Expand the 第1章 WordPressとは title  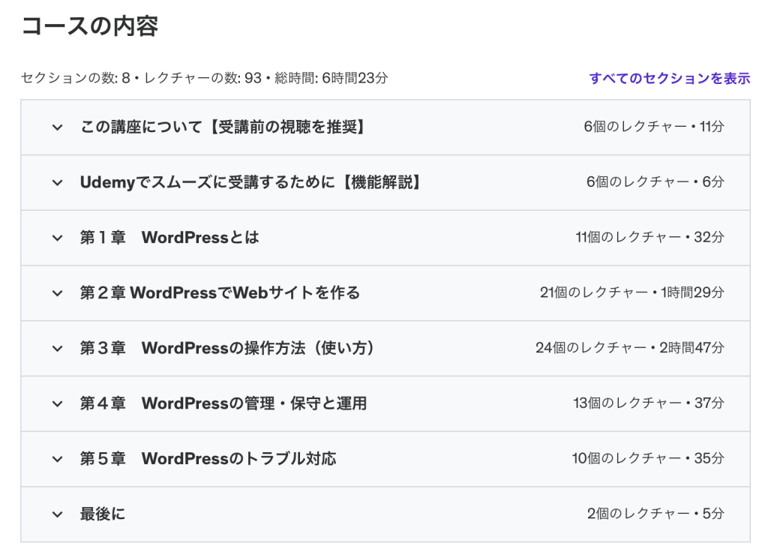(169, 238)
